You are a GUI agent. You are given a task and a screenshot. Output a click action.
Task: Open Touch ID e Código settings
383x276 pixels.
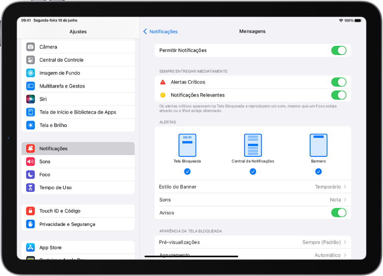click(78, 211)
